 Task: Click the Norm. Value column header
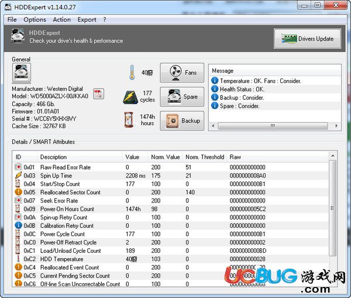tap(165, 157)
